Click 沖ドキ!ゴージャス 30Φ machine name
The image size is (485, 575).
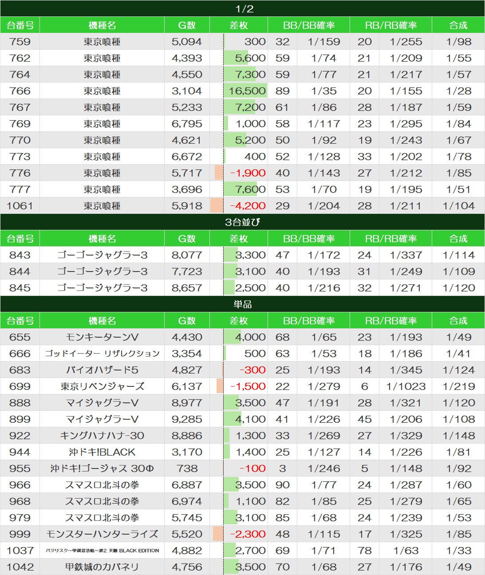tap(102, 469)
